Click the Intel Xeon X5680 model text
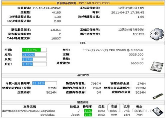Screen dimensions: 166x119 tap(113, 50)
